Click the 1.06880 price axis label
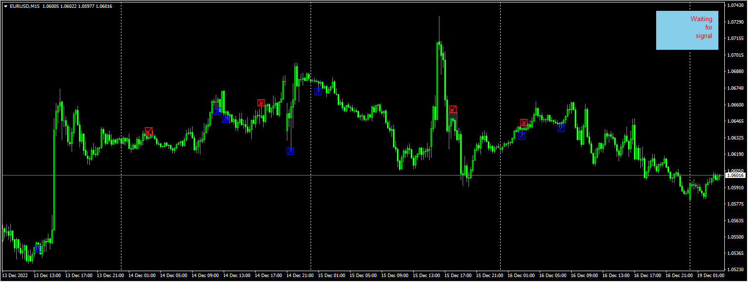748x282 pixels. (736, 71)
